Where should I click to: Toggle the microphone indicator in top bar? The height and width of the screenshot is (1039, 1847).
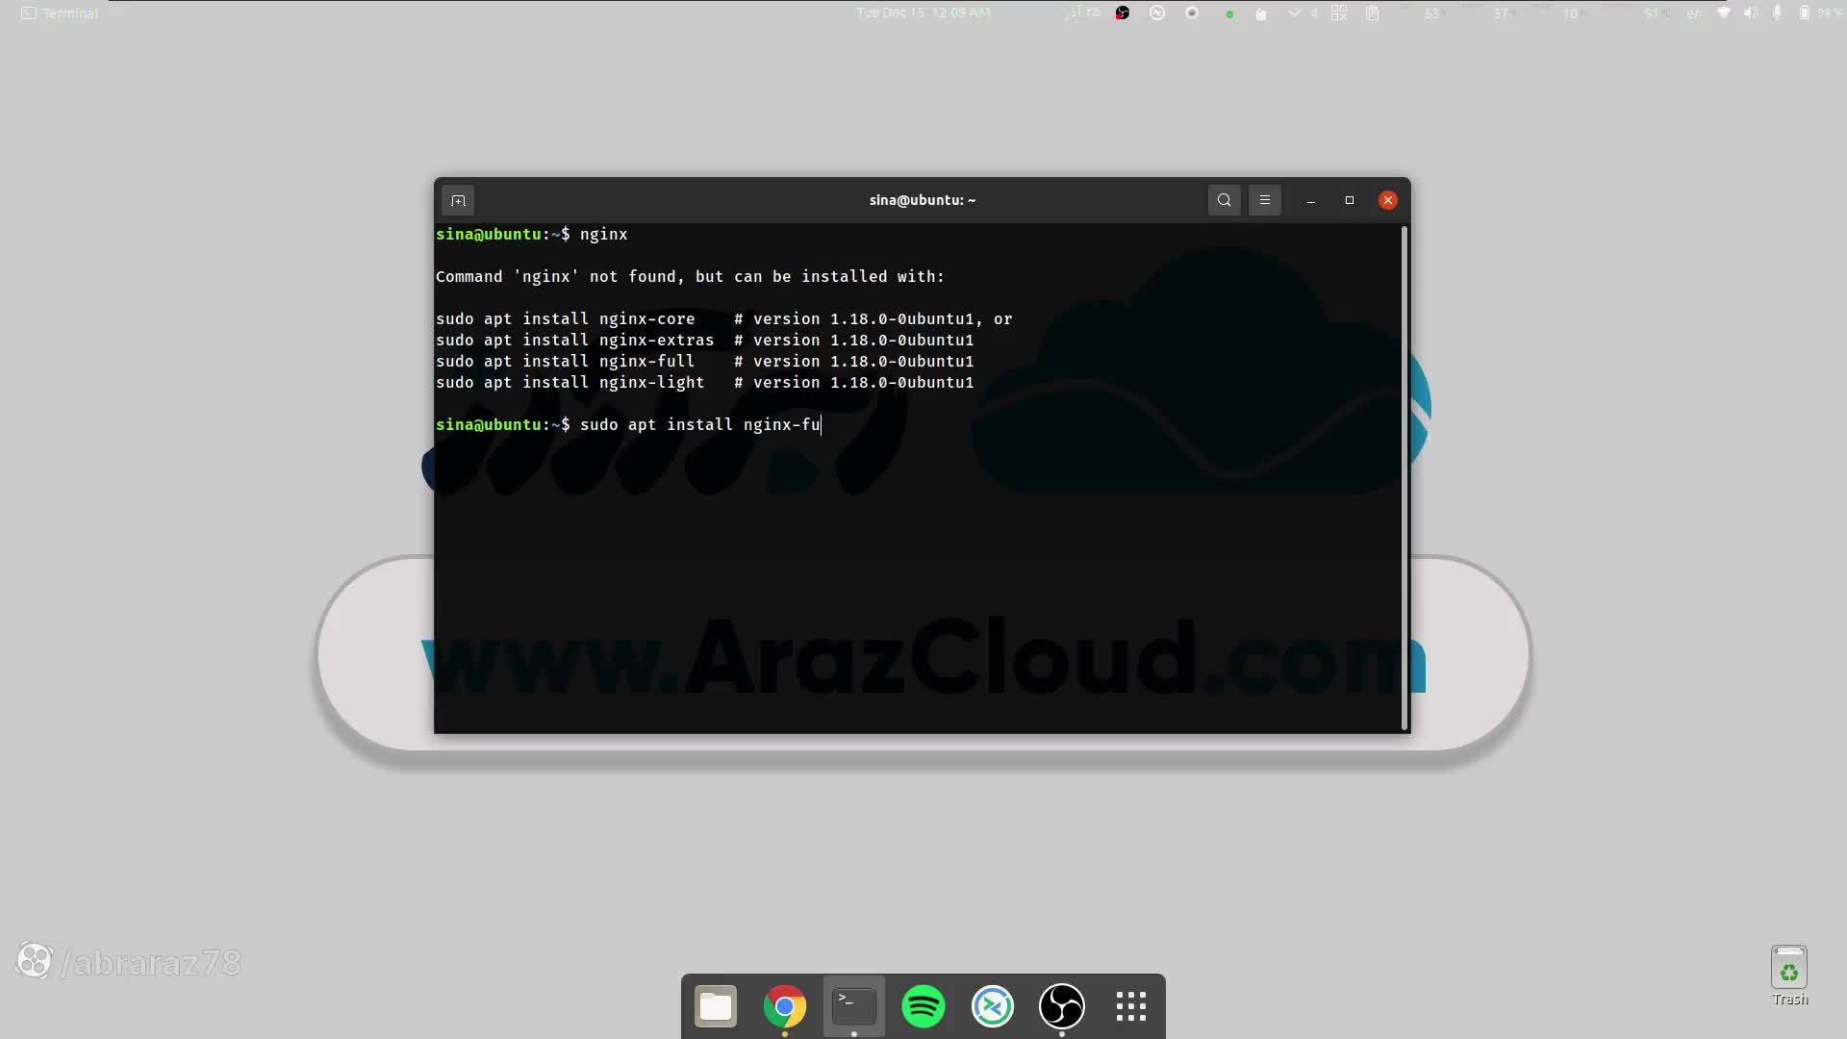click(1778, 13)
